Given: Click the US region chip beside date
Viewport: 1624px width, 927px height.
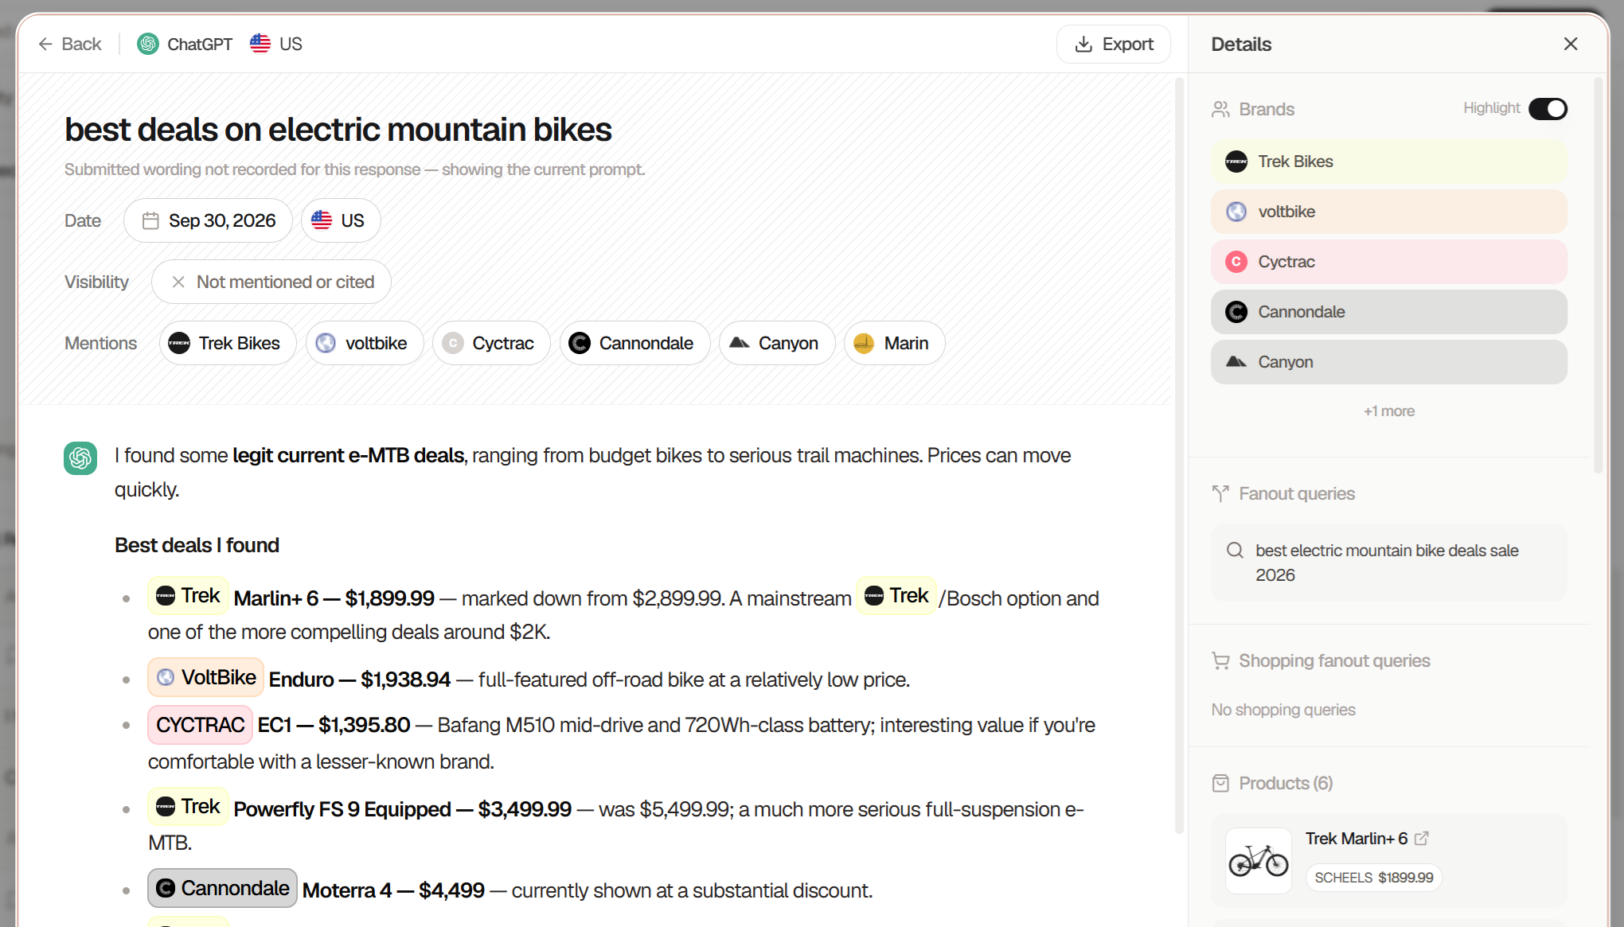Looking at the screenshot, I should 340,220.
